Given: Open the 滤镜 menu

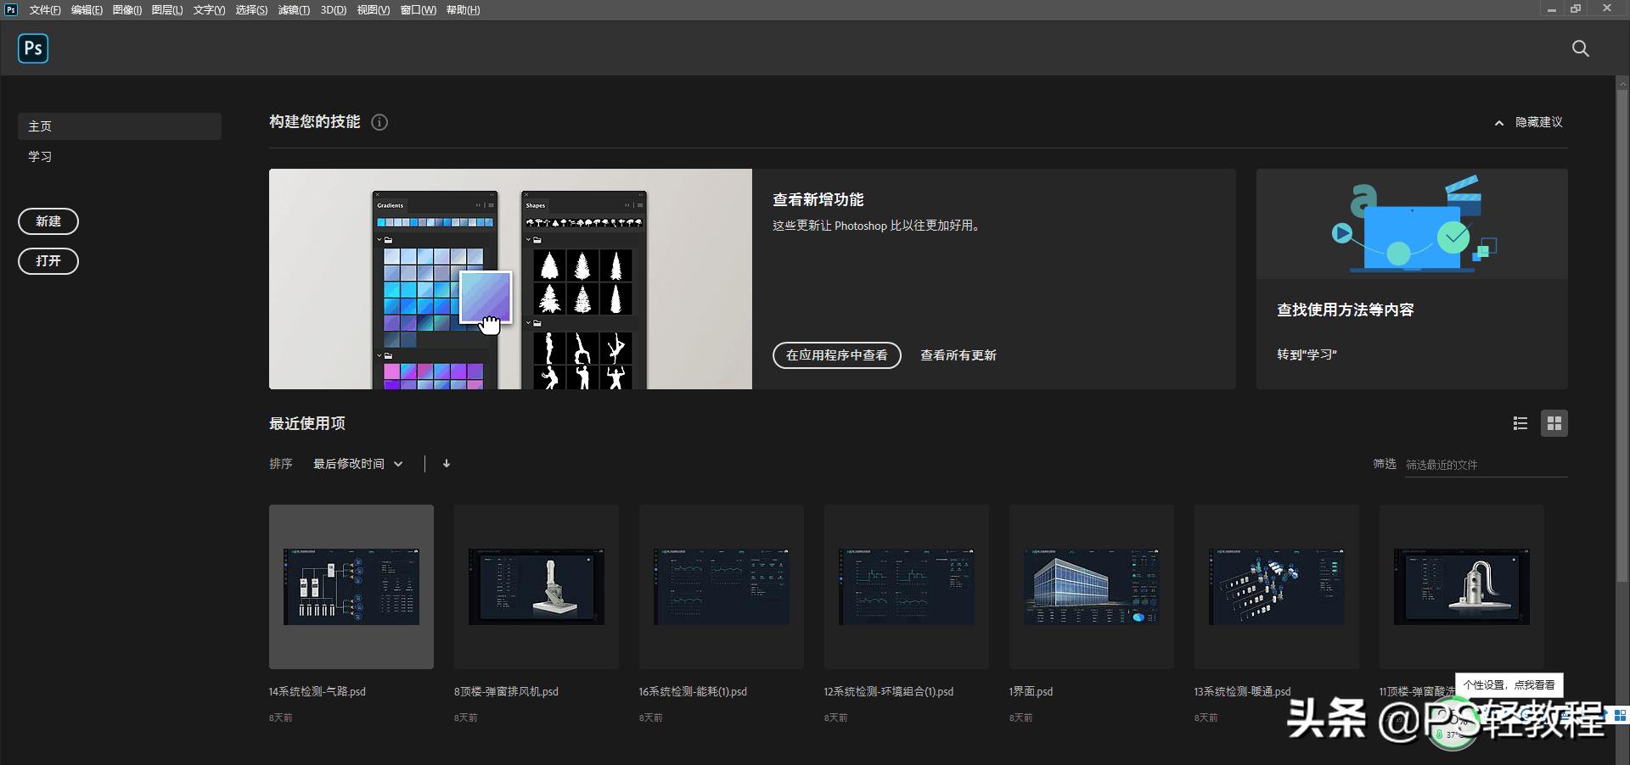Looking at the screenshot, I should pos(294,9).
